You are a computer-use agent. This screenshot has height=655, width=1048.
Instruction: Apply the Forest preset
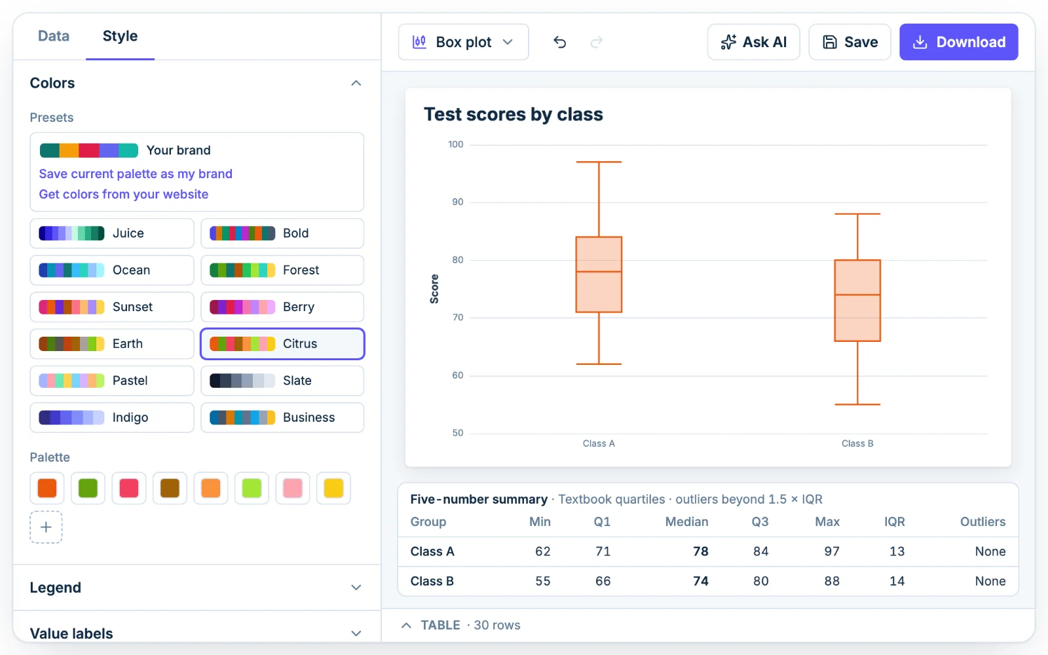tap(282, 270)
